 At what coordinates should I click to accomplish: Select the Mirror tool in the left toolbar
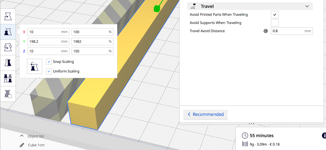pos(8,63)
